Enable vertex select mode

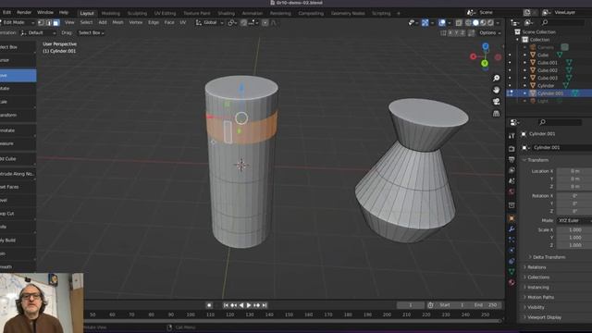41,22
